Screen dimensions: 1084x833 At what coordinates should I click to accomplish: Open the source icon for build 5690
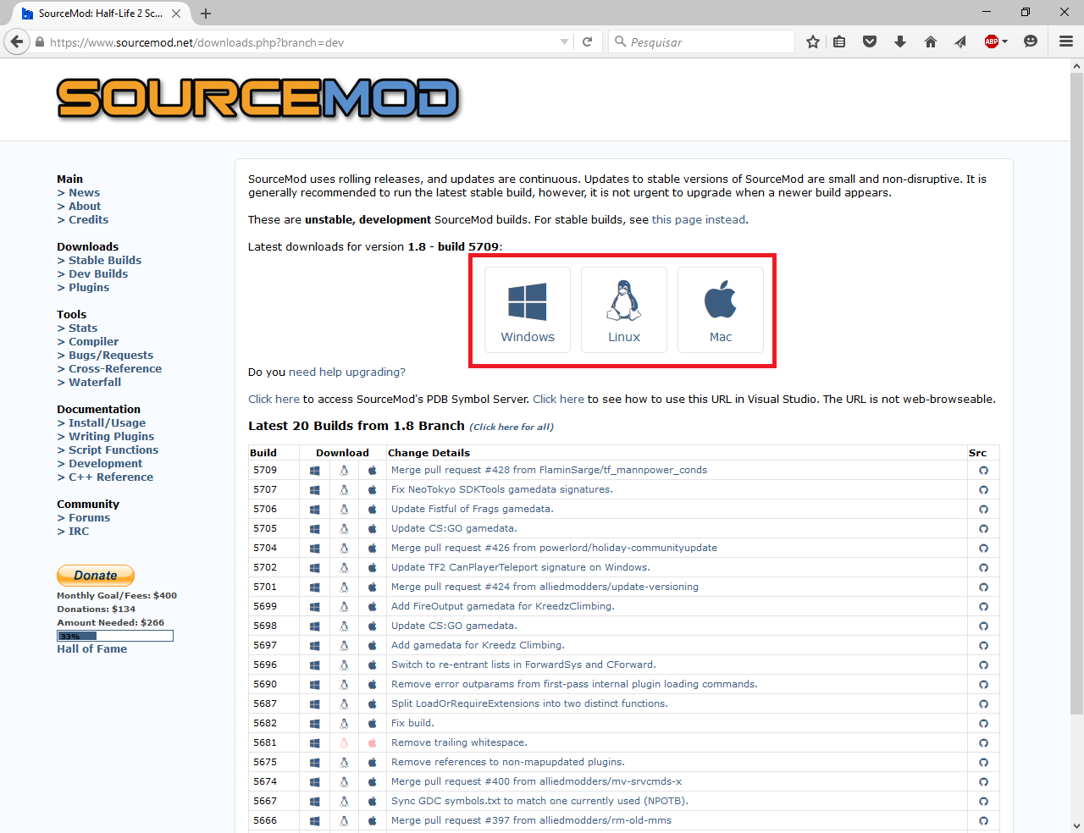pos(983,685)
